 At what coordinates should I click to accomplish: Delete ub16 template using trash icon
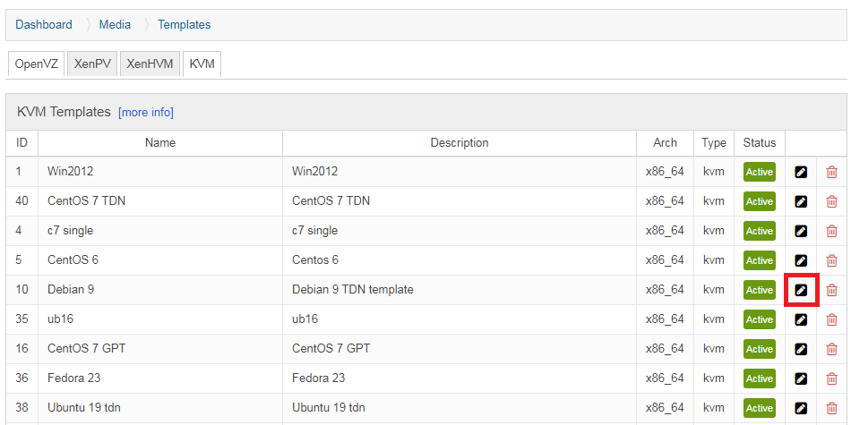(x=831, y=319)
